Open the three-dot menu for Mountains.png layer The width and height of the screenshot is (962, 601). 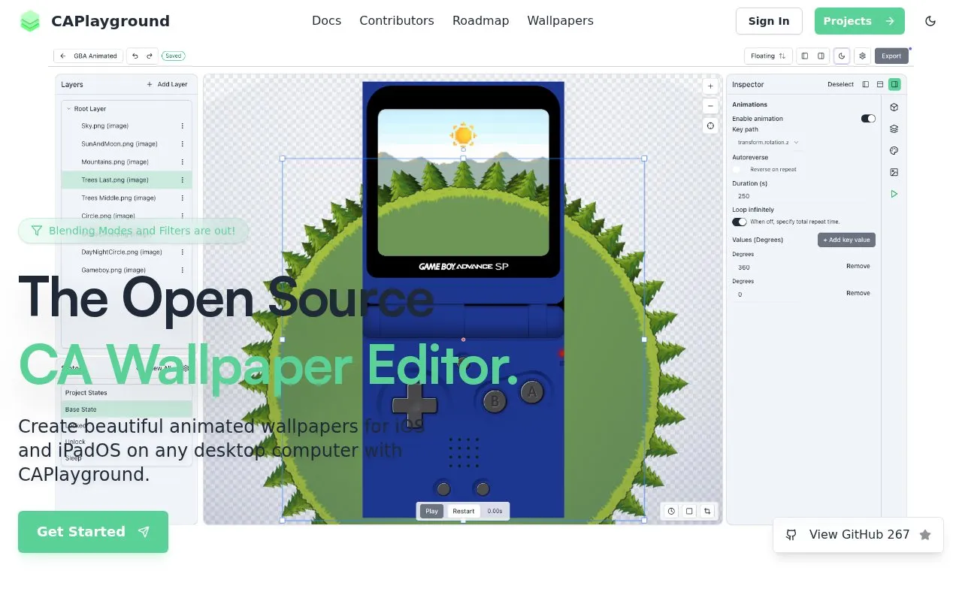[x=182, y=162]
